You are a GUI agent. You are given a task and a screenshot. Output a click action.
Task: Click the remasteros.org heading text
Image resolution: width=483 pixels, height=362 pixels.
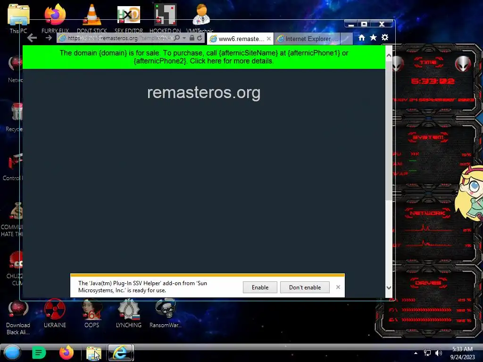[x=204, y=93]
